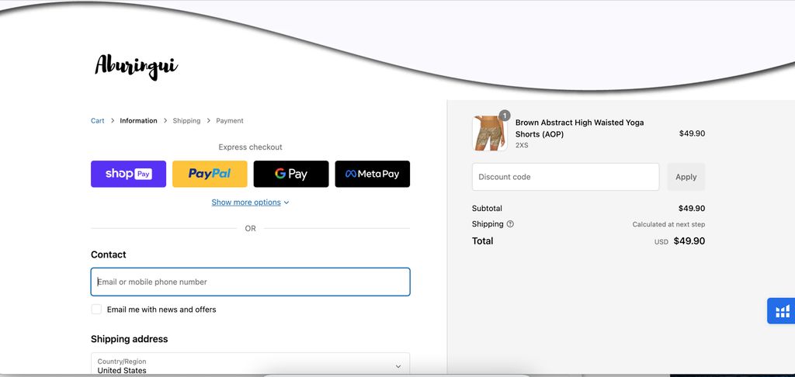Screen dimensions: 795x377
Task: Click the Email or mobile phone number field
Action: tap(250, 282)
